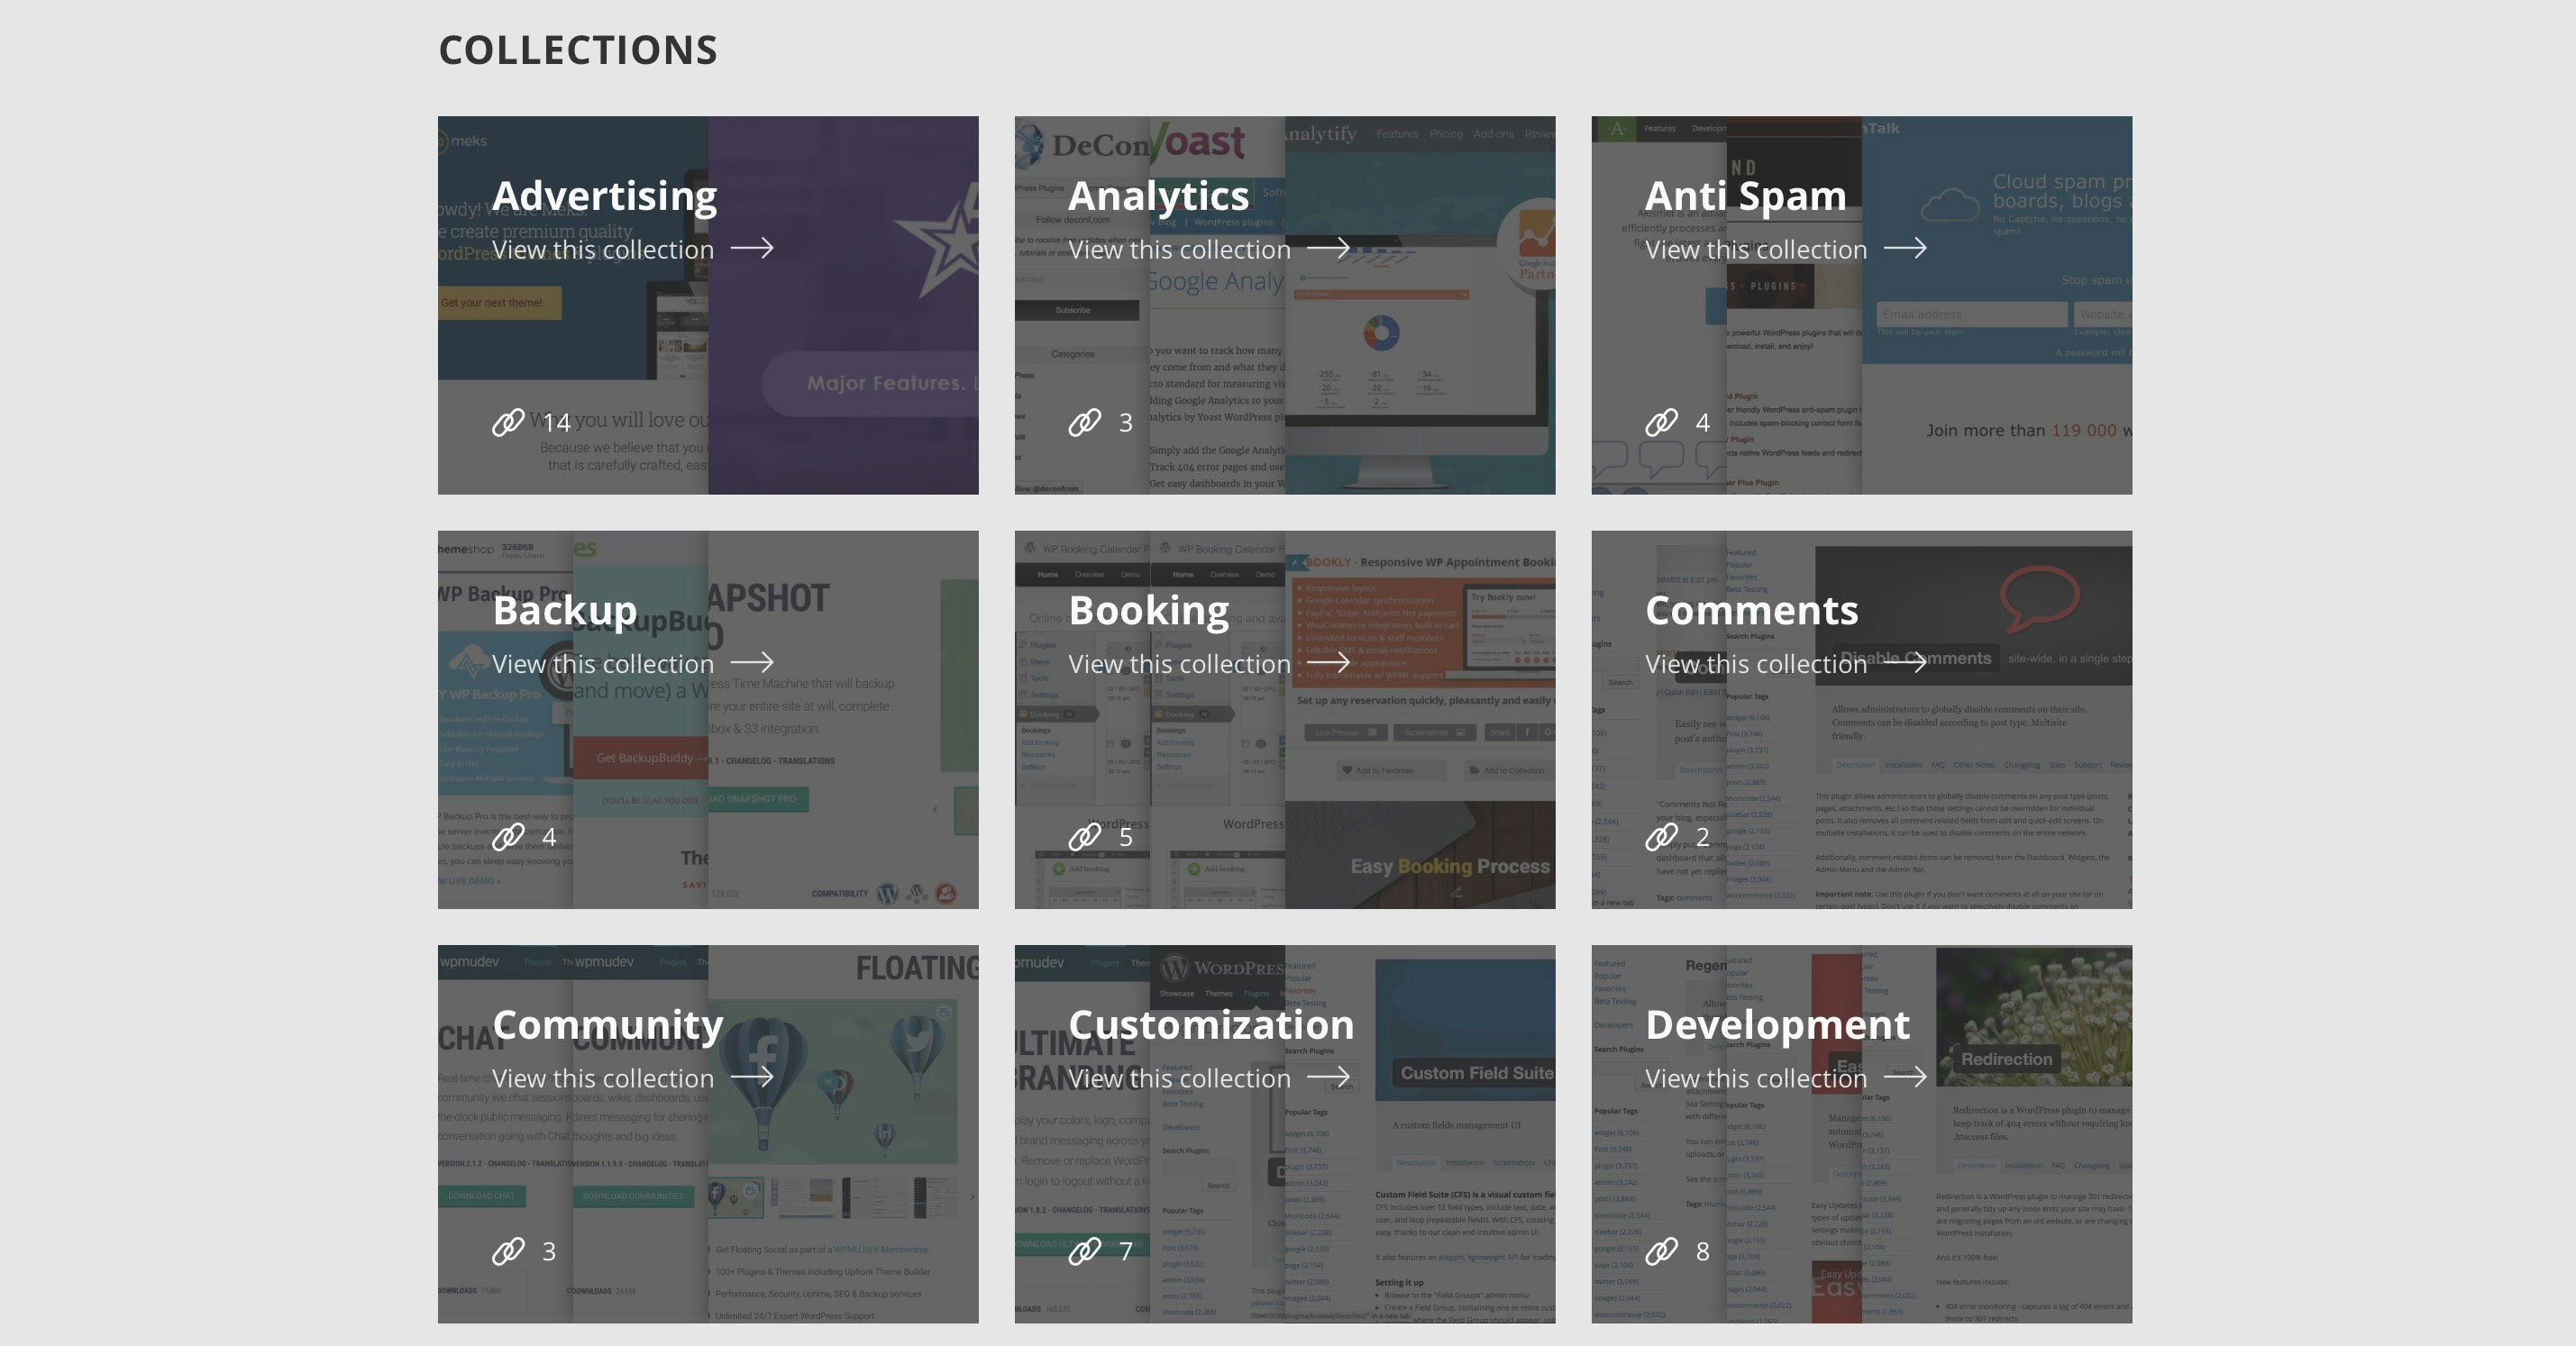The width and height of the screenshot is (2576, 1346).
Task: Click the chain icon showing 3 links on Analytics
Action: click(1086, 422)
